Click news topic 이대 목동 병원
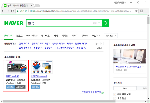Screen dimensions: 150x103 (124, 94)
